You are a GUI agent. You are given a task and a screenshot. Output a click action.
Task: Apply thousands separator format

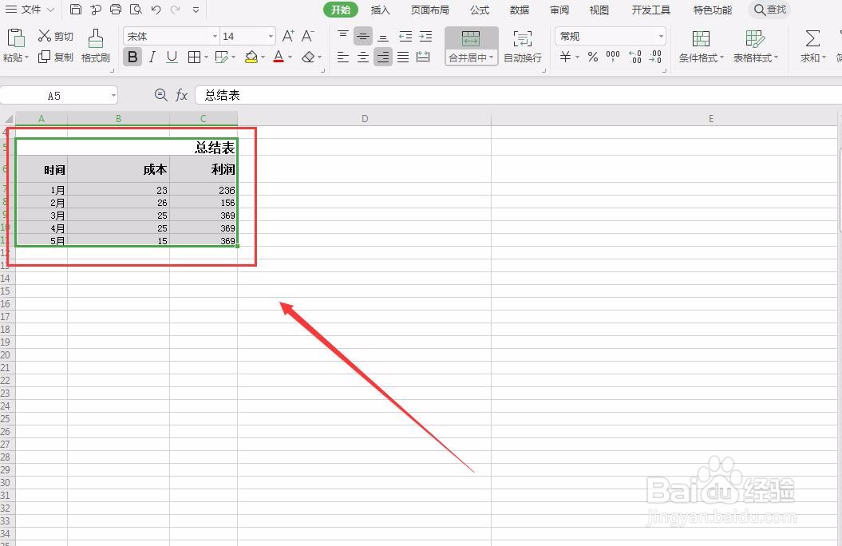tap(613, 57)
